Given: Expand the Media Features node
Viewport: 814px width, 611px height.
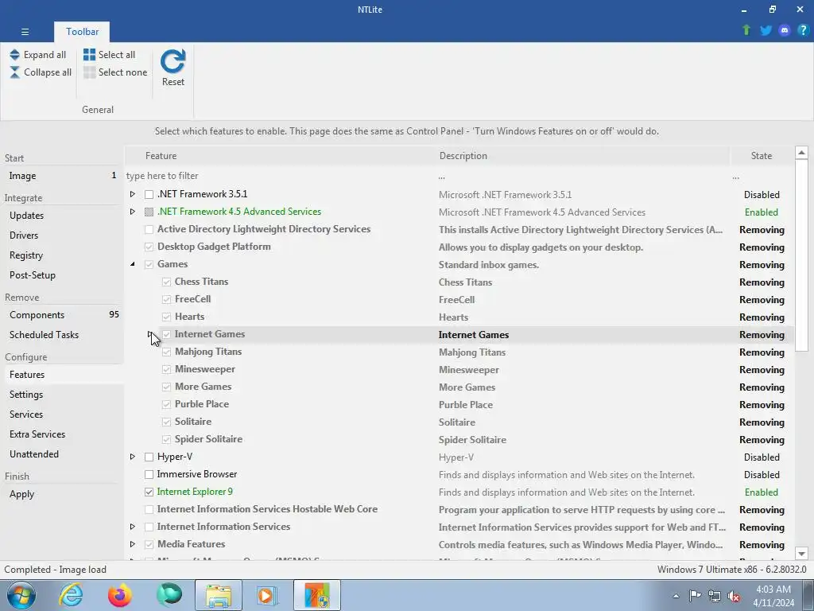Looking at the screenshot, I should tap(133, 544).
